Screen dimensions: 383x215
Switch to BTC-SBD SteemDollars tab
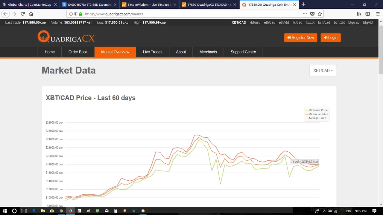click(90, 4)
